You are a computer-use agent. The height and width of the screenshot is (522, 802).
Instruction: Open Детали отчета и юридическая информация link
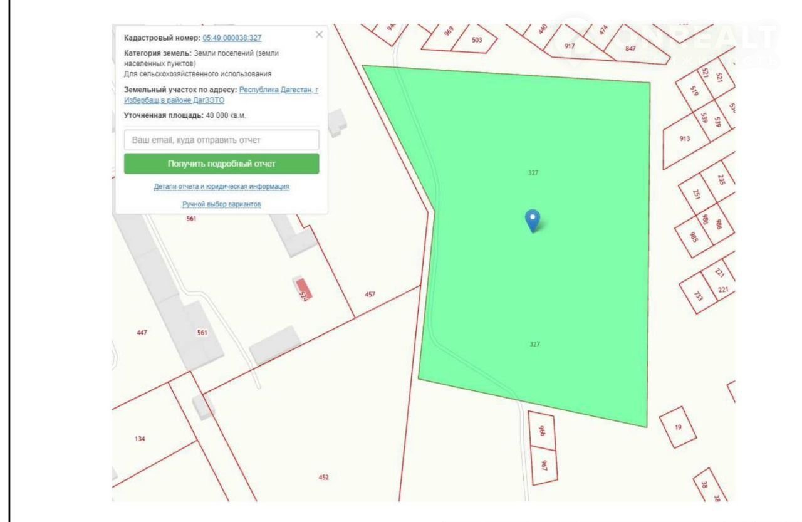(x=221, y=187)
